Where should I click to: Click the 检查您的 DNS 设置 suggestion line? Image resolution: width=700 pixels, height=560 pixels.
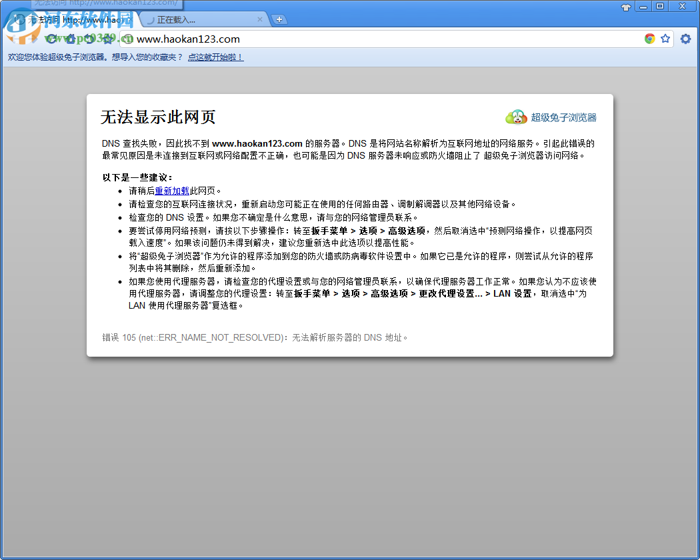[273, 217]
